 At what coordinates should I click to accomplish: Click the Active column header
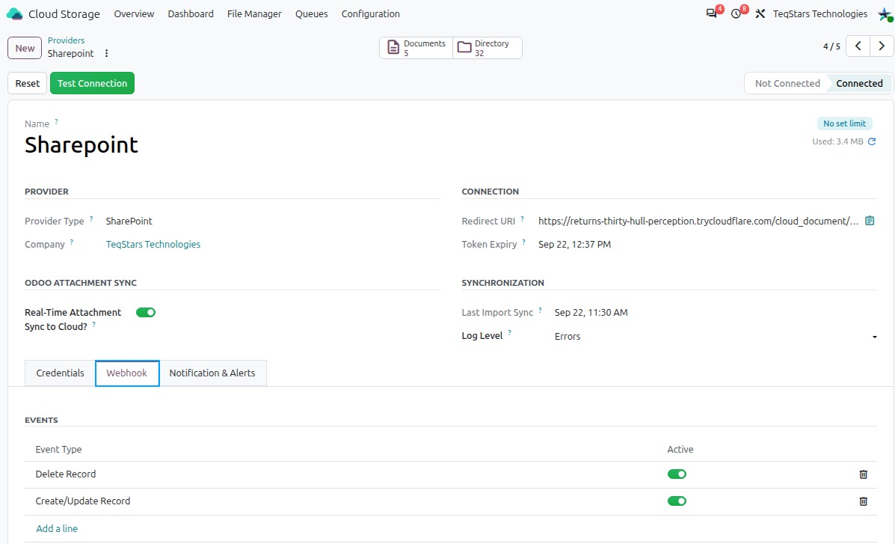click(680, 450)
